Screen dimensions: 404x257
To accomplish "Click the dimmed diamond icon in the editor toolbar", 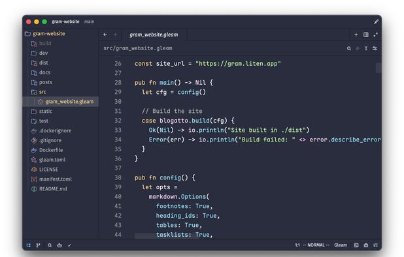I will 358,48.
